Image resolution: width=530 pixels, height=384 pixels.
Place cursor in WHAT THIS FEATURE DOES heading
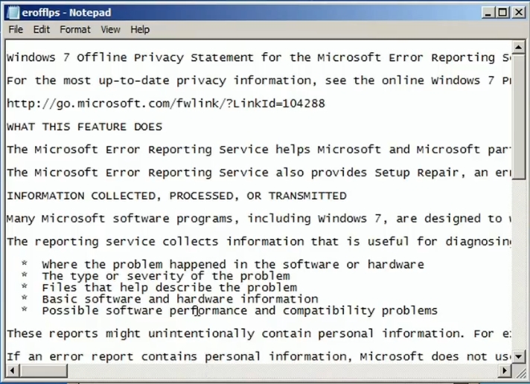[85, 127]
